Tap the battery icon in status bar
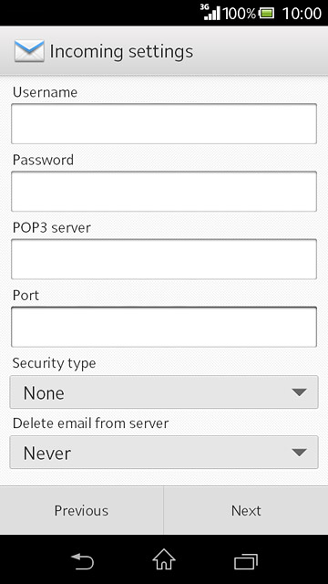The width and height of the screenshot is (328, 584). (266, 14)
